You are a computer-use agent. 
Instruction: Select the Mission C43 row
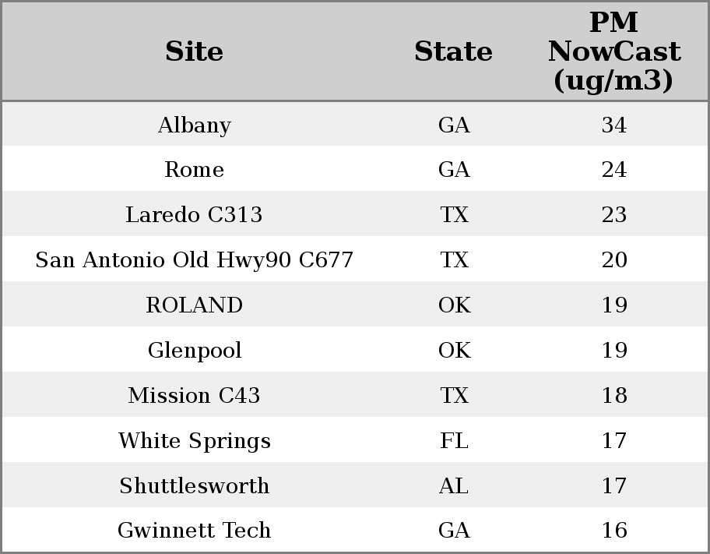point(355,394)
